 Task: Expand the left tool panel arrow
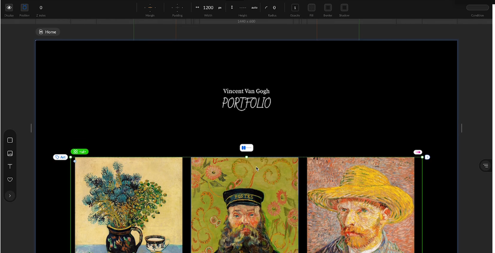click(x=10, y=196)
